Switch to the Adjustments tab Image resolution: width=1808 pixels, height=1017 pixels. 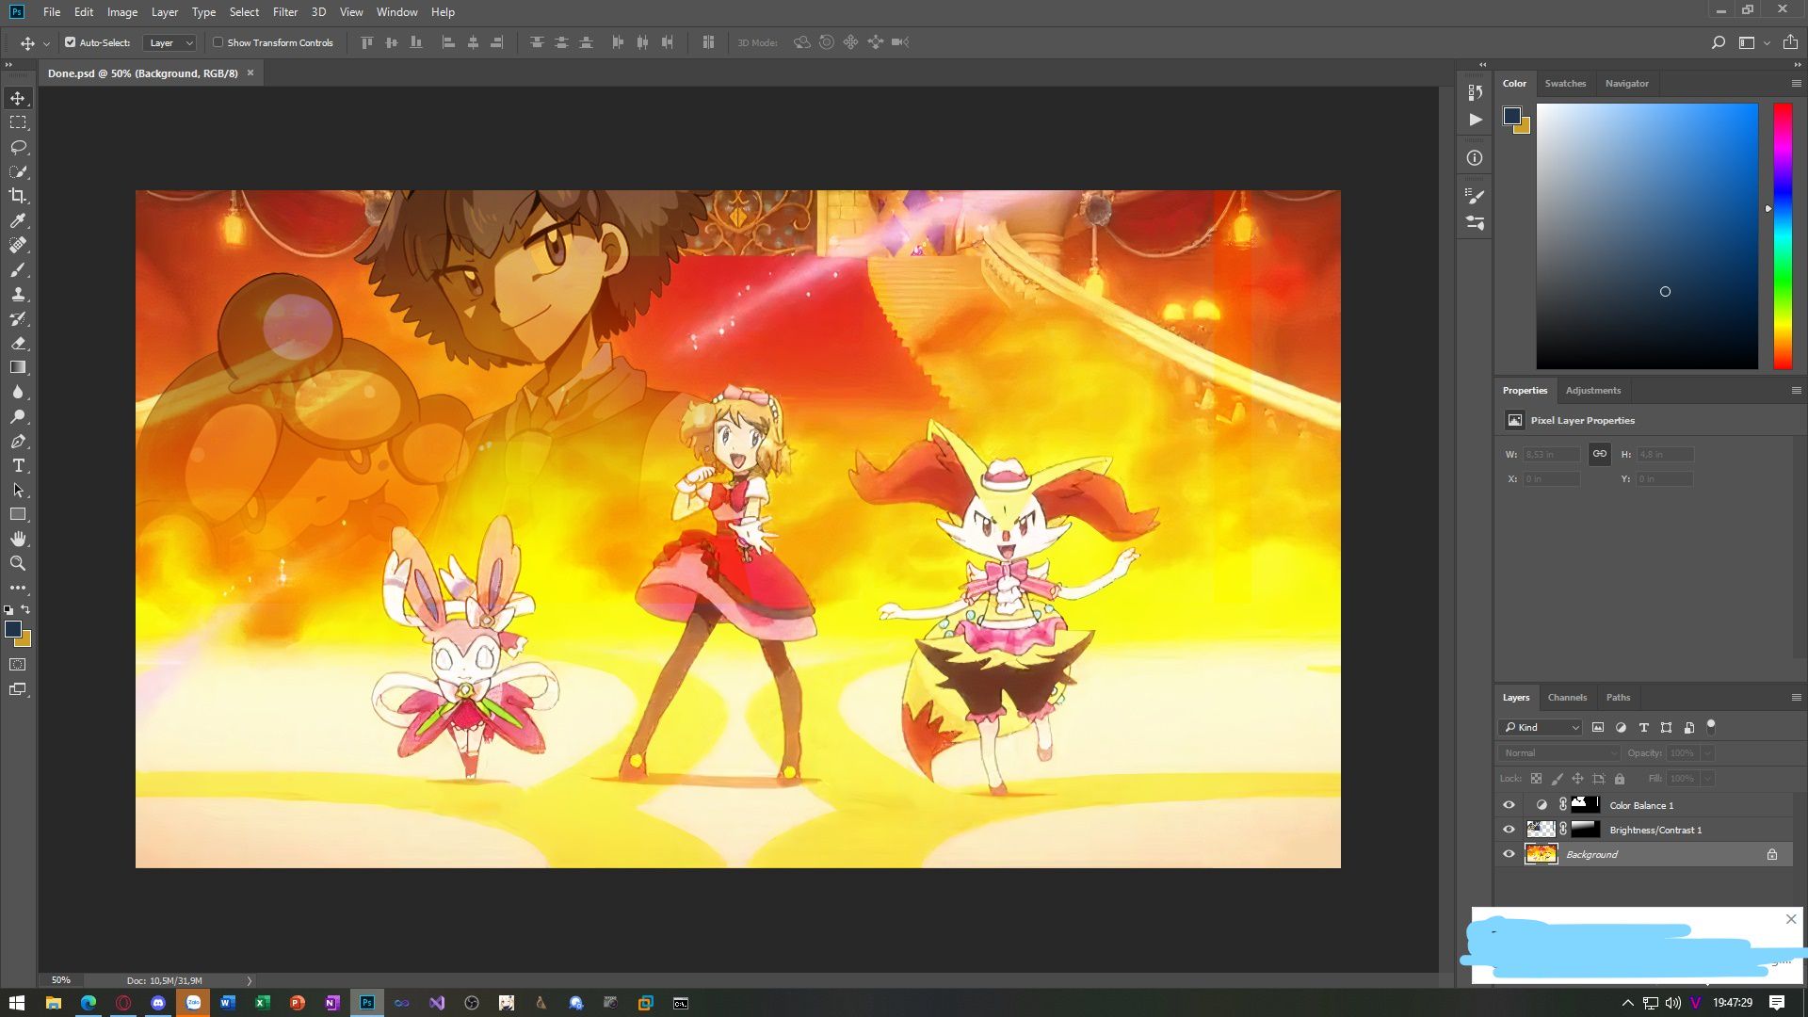pos(1593,391)
